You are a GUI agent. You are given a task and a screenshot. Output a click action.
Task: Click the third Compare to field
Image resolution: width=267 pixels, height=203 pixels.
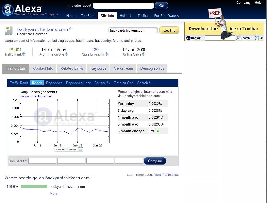point(100,161)
